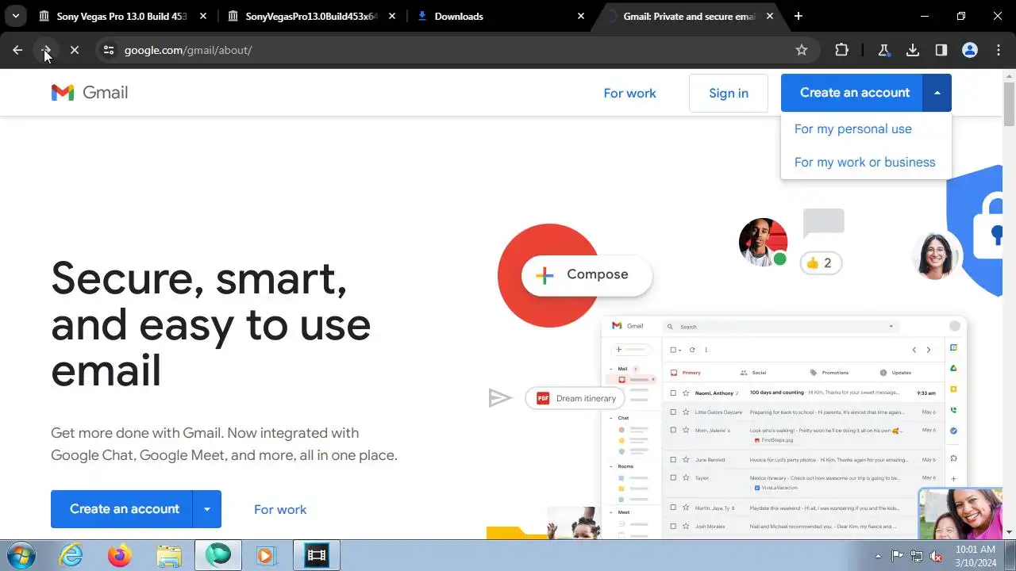Viewport: 1016px width, 571px height.
Task: Click the page scrollbar down arrow
Action: 1009,532
